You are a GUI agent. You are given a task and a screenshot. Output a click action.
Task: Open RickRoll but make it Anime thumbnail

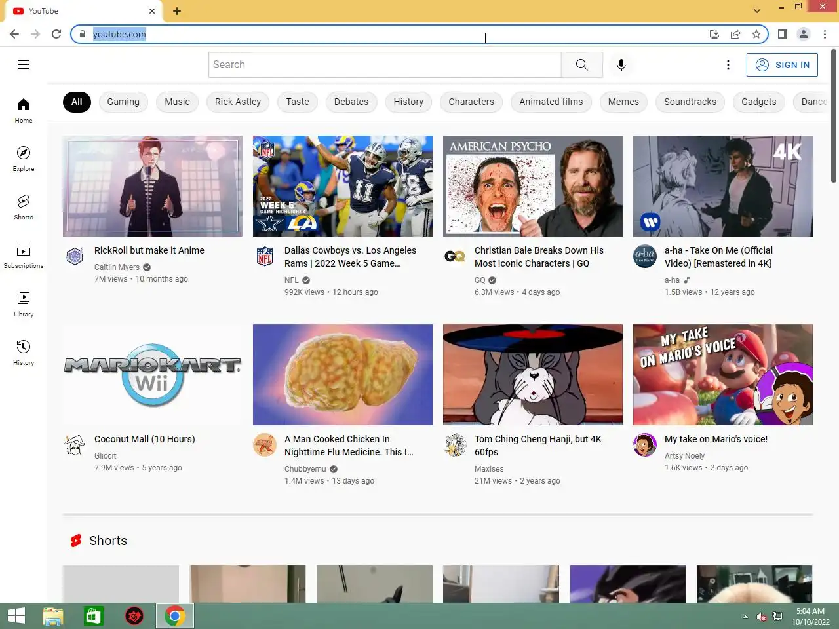point(153,186)
